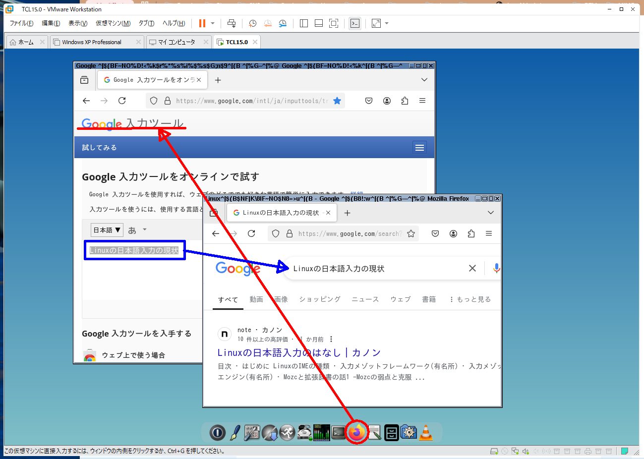This screenshot has width=644, height=459.
Task: Launch the VLC media player from the dock
Action: 425,432
